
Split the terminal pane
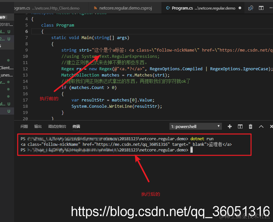coord(240,126)
